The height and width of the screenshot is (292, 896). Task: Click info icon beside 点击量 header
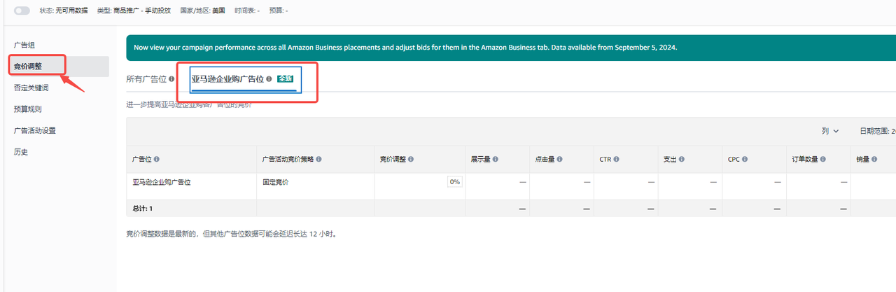(x=560, y=160)
